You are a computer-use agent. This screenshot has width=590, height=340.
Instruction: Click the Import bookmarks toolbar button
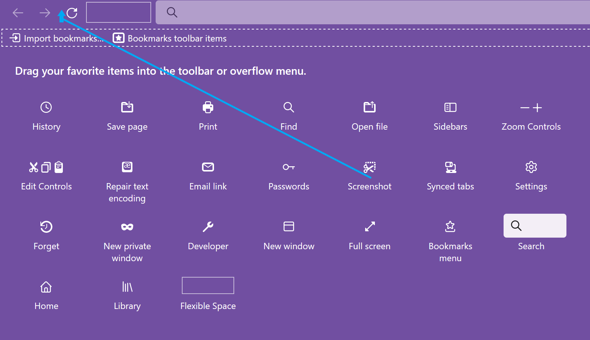point(56,38)
